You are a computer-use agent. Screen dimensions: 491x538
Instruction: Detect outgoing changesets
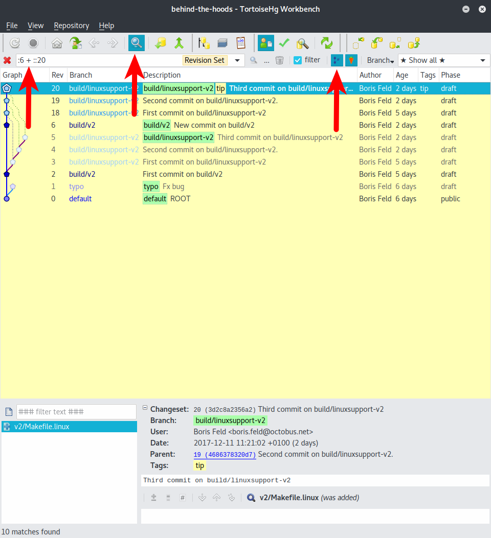click(x=395, y=43)
